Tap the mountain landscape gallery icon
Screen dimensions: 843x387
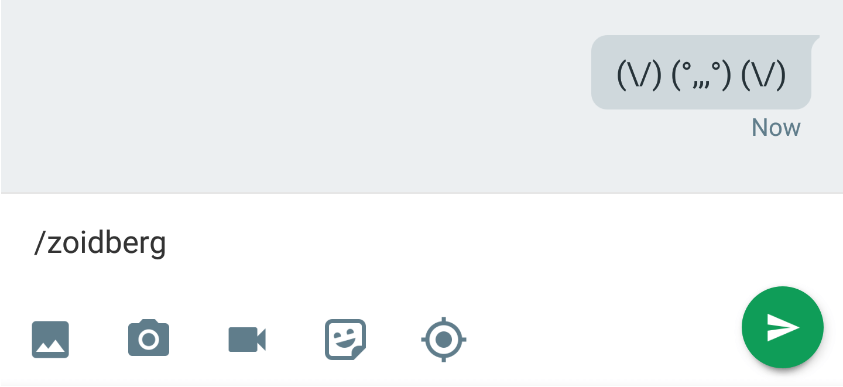tap(50, 339)
